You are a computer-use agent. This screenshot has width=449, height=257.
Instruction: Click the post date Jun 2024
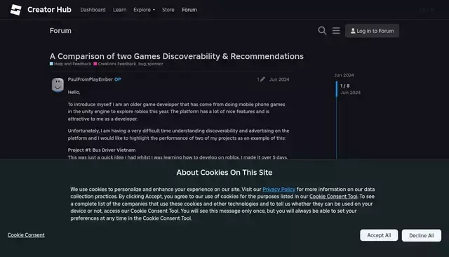[279, 79]
